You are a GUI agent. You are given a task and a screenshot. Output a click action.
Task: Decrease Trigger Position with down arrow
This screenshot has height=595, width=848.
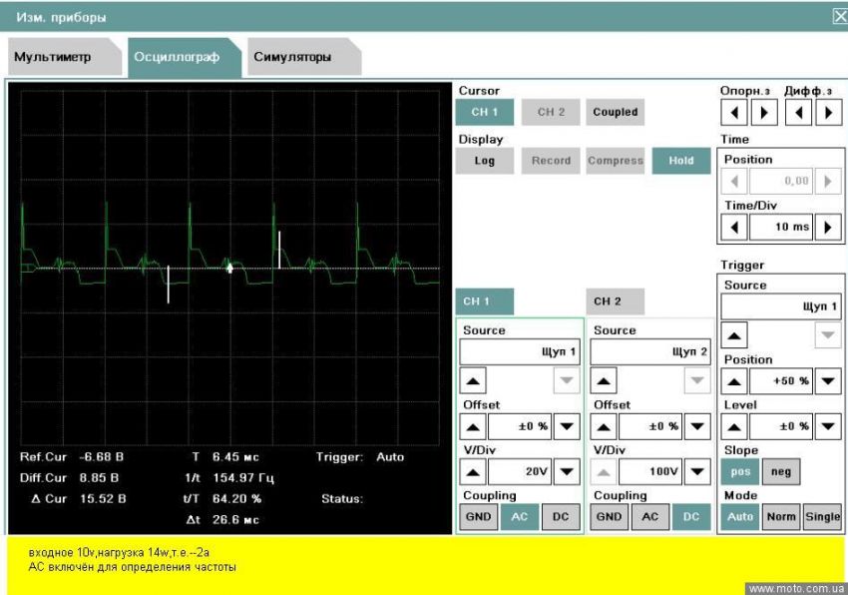tap(828, 381)
